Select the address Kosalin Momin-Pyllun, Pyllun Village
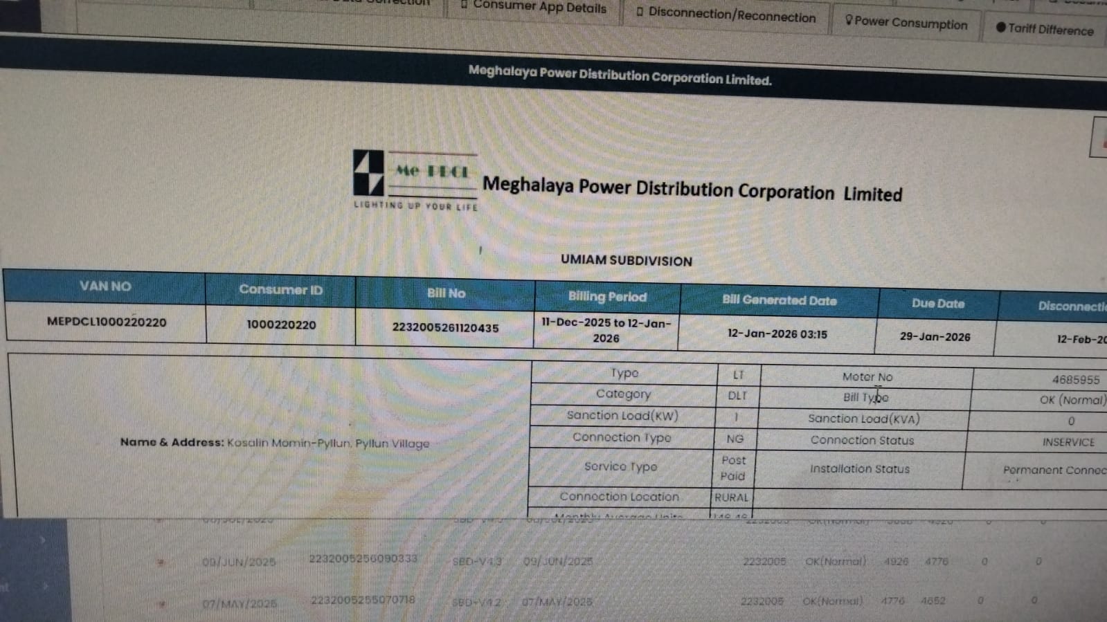This screenshot has height=622, width=1107. pyautogui.click(x=328, y=443)
